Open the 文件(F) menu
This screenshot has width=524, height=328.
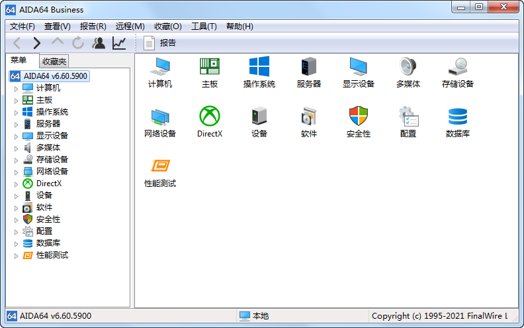tap(22, 27)
